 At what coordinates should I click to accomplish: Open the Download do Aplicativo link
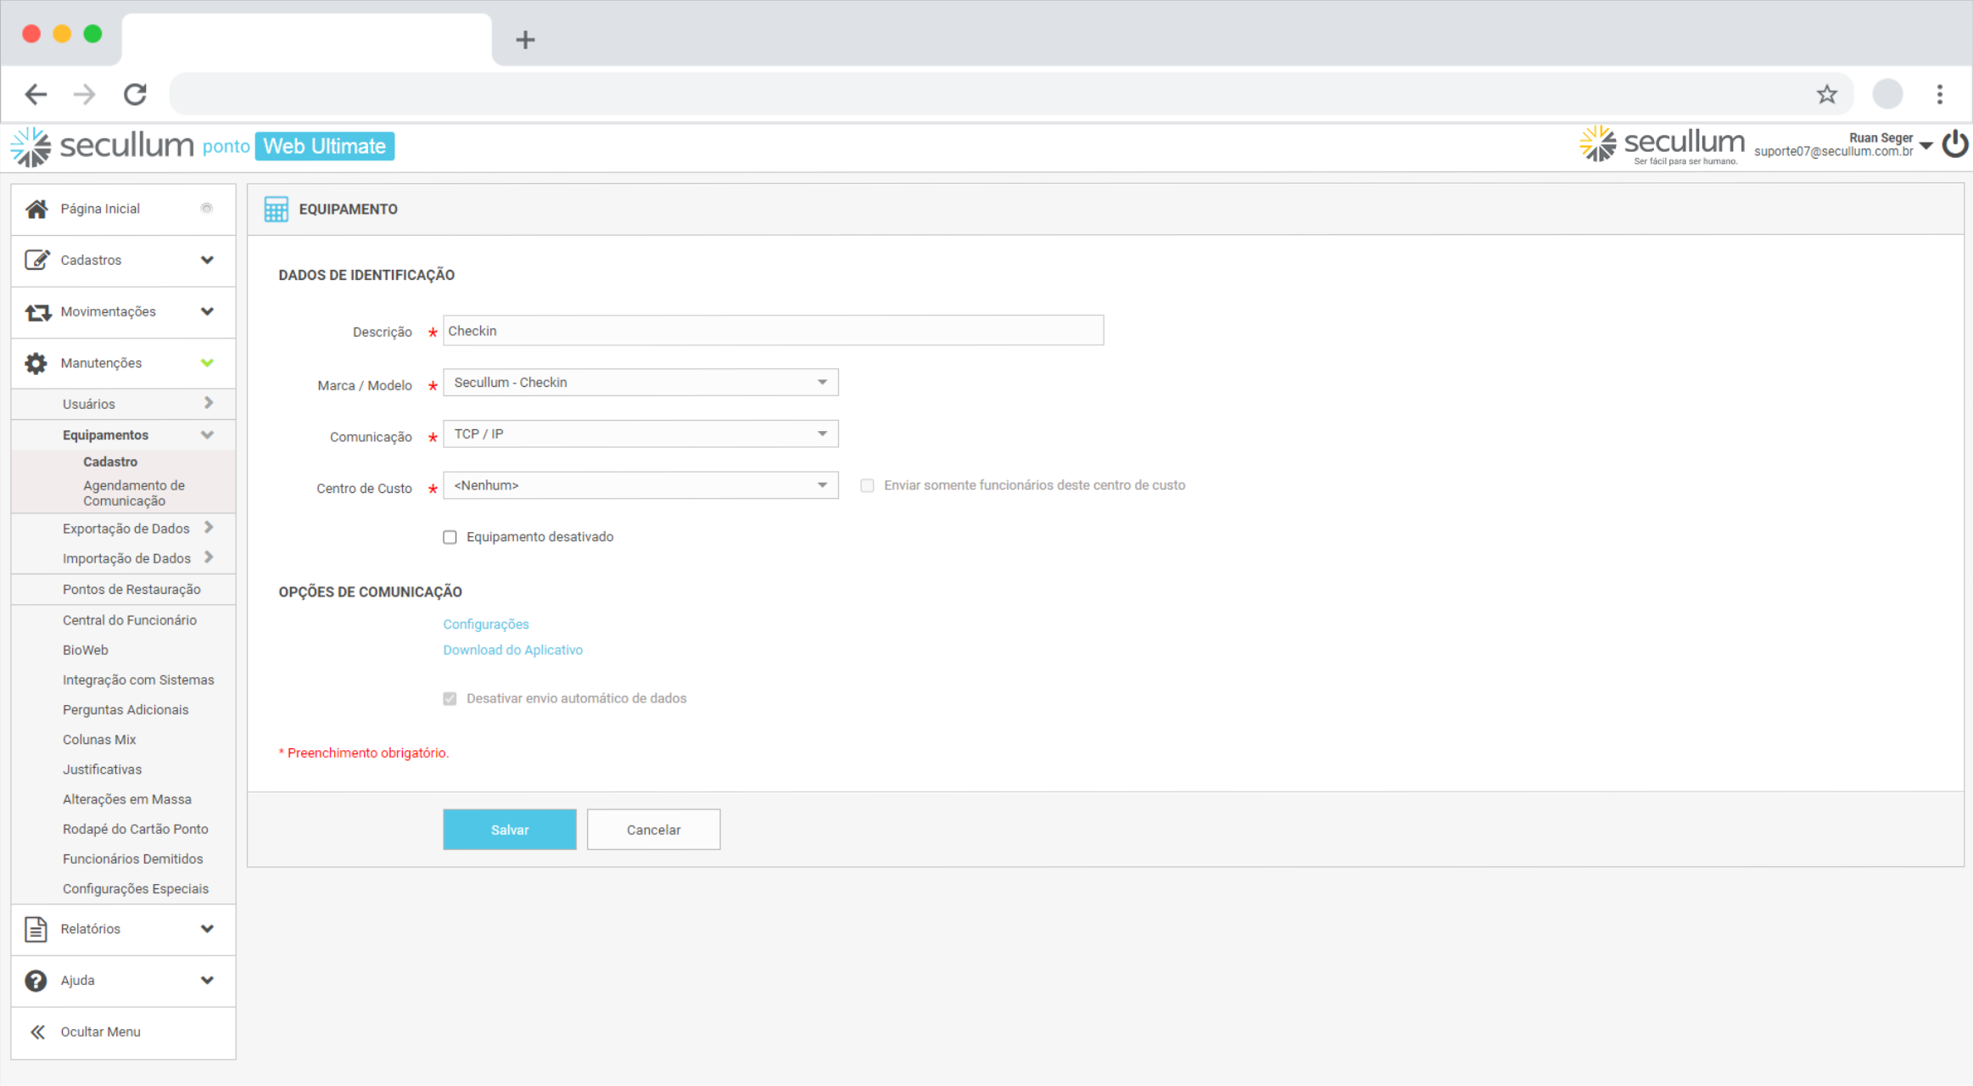512,650
